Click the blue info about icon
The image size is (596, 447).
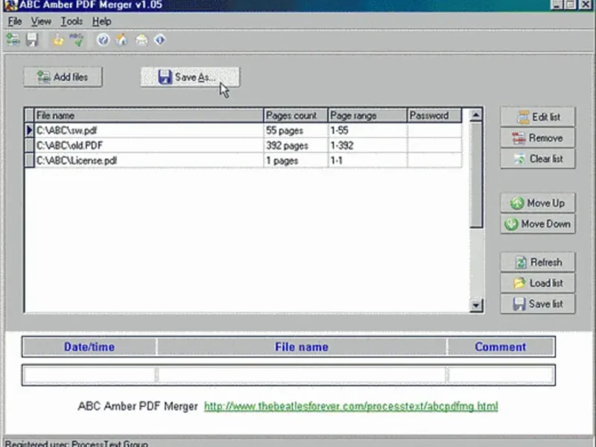[159, 39]
